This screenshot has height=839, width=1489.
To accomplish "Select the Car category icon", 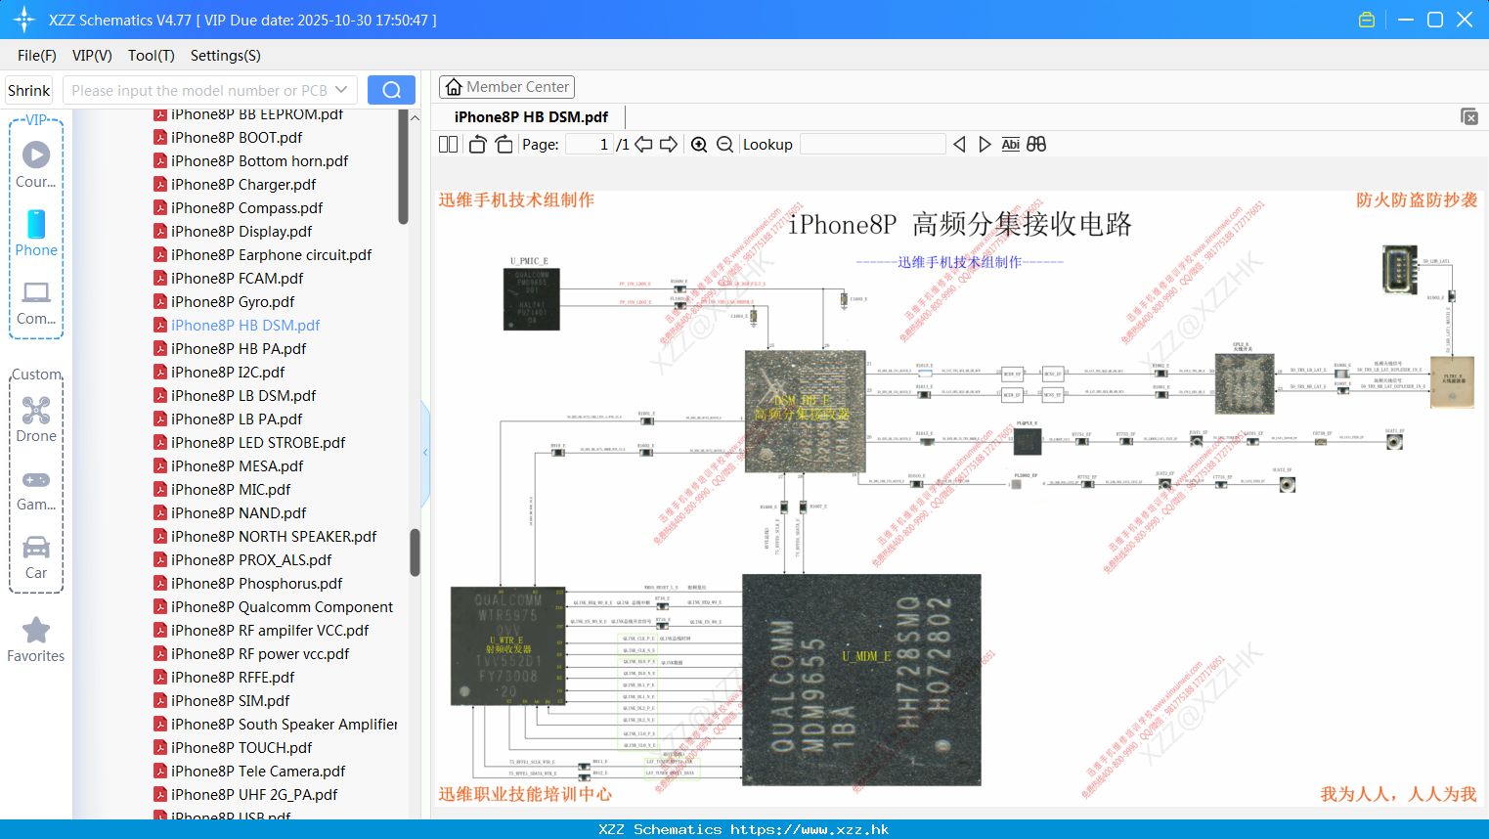I will (x=36, y=557).
